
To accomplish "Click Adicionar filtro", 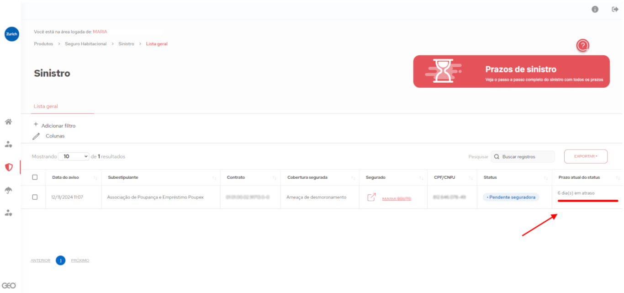I will point(58,126).
